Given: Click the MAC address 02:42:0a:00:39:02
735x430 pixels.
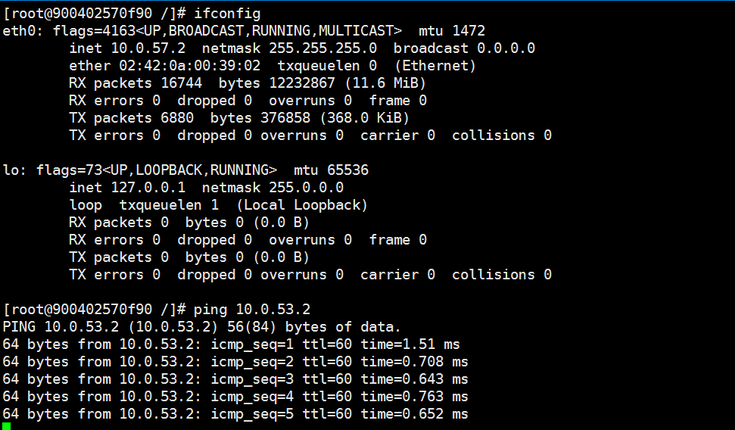Looking at the screenshot, I should click(x=189, y=66).
